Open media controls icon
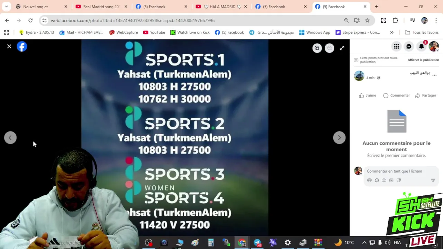Viewport: 443px width, 249px height. (413, 20)
